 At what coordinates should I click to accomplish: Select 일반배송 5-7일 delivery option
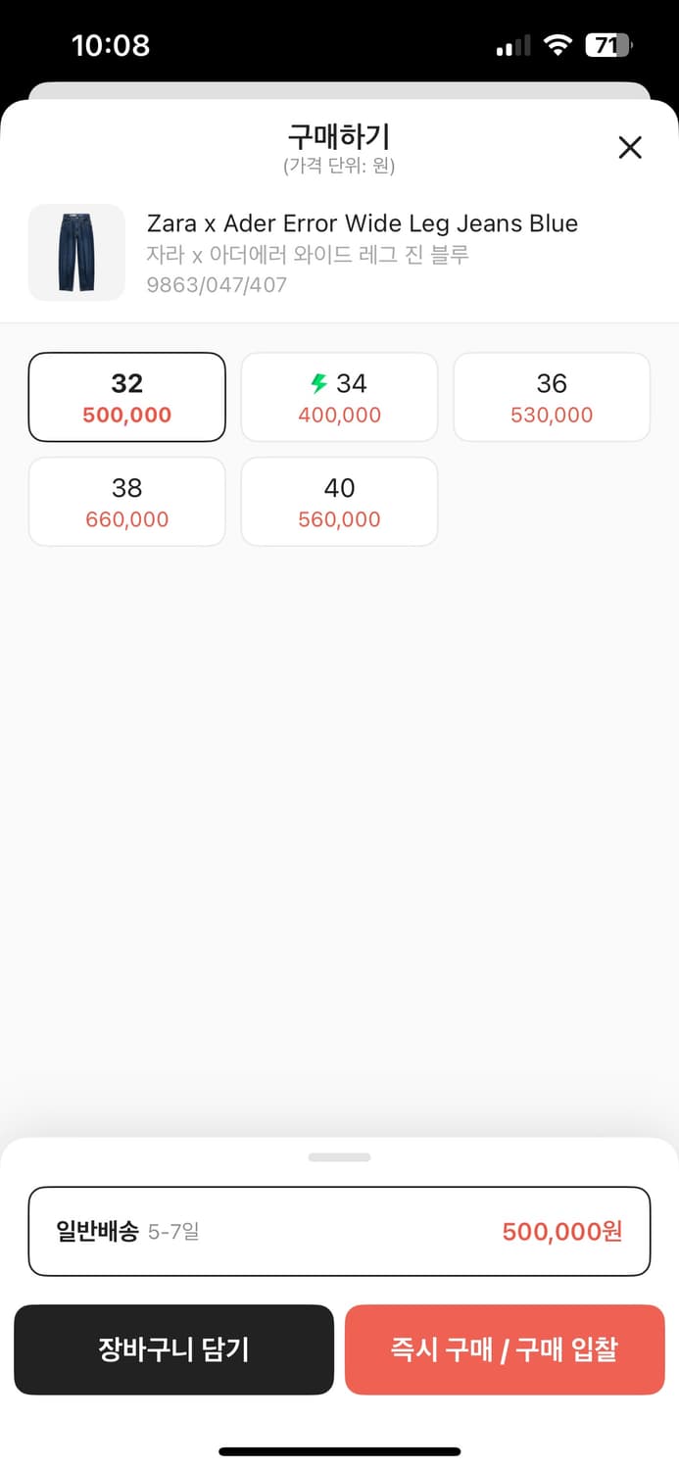point(339,1231)
